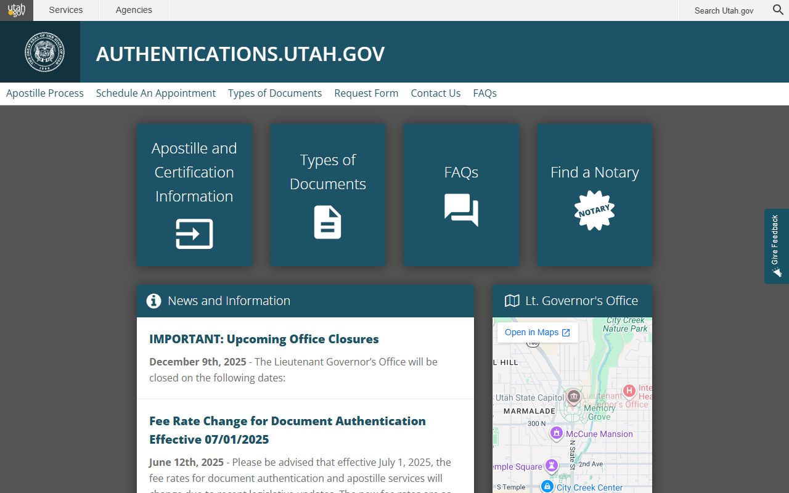Open Contact Us nav item
Viewport: 789px width, 493px height.
[x=436, y=93]
